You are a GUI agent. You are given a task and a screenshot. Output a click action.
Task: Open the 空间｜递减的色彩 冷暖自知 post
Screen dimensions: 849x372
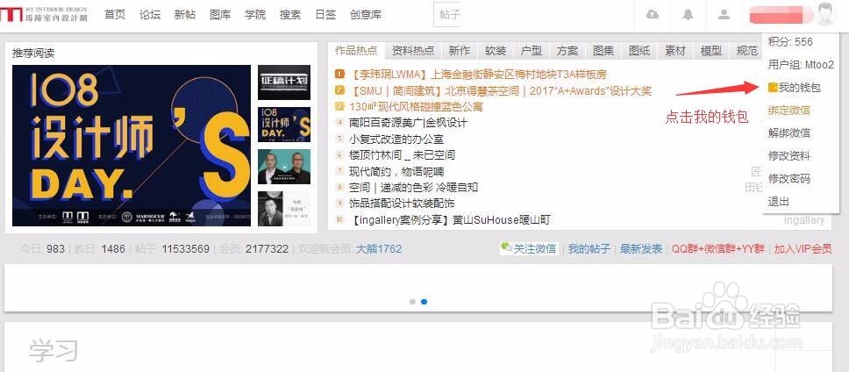tap(414, 188)
